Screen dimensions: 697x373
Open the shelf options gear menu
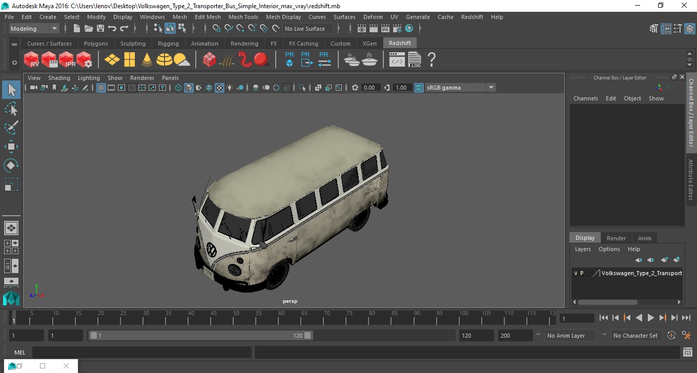point(14,63)
